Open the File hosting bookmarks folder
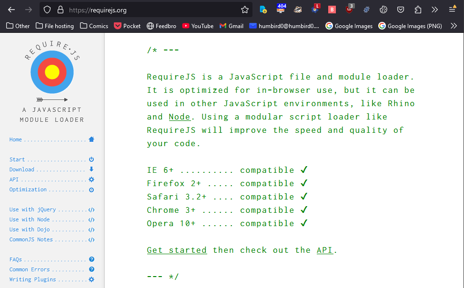 pos(54,26)
